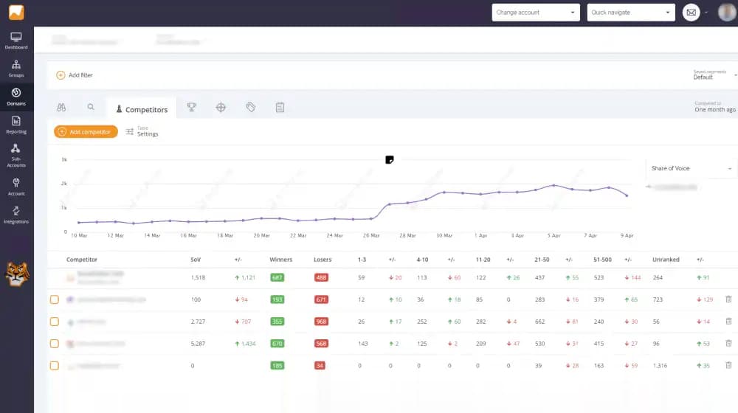Open Integrations in the sidebar
This screenshot has height=413, width=738.
pyautogui.click(x=16, y=215)
